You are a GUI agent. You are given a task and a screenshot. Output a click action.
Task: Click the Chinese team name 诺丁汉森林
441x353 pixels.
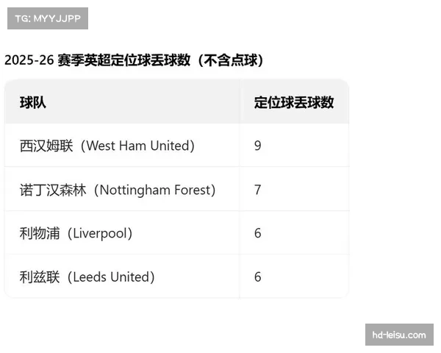(x=53, y=190)
